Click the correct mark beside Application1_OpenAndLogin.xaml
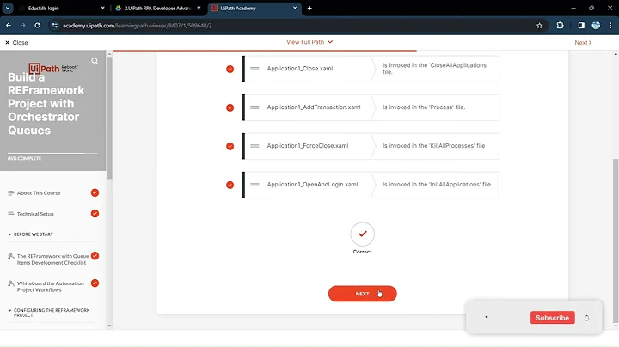619x347 pixels. (230, 185)
